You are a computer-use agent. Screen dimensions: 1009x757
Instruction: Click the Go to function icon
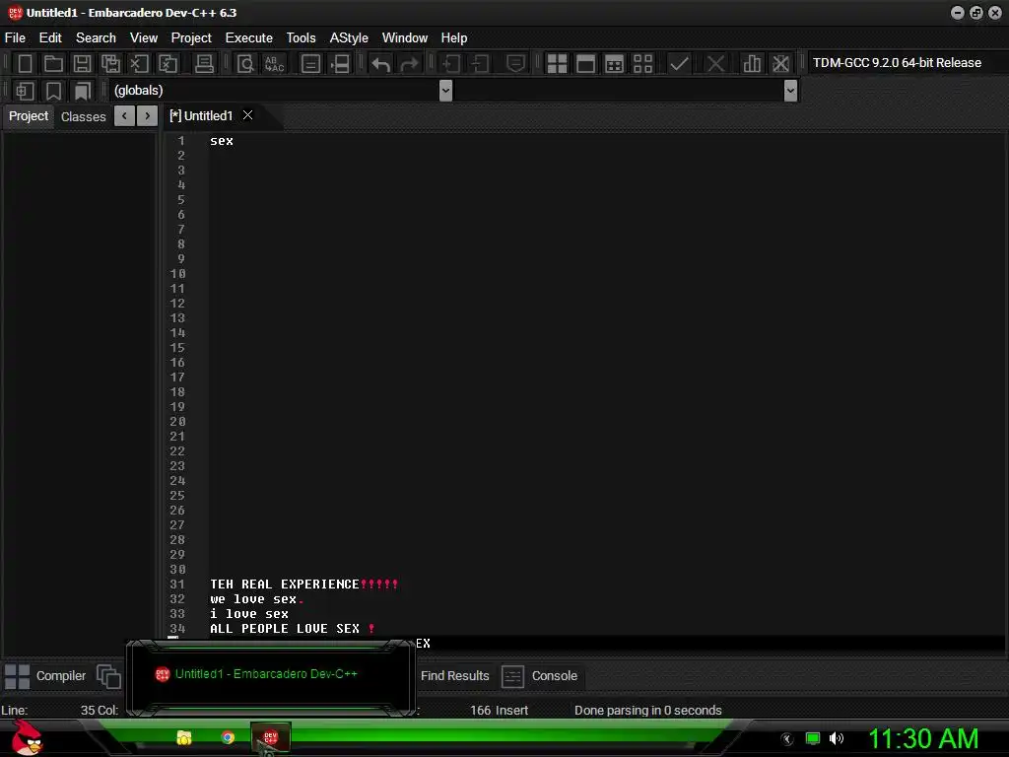click(x=310, y=64)
